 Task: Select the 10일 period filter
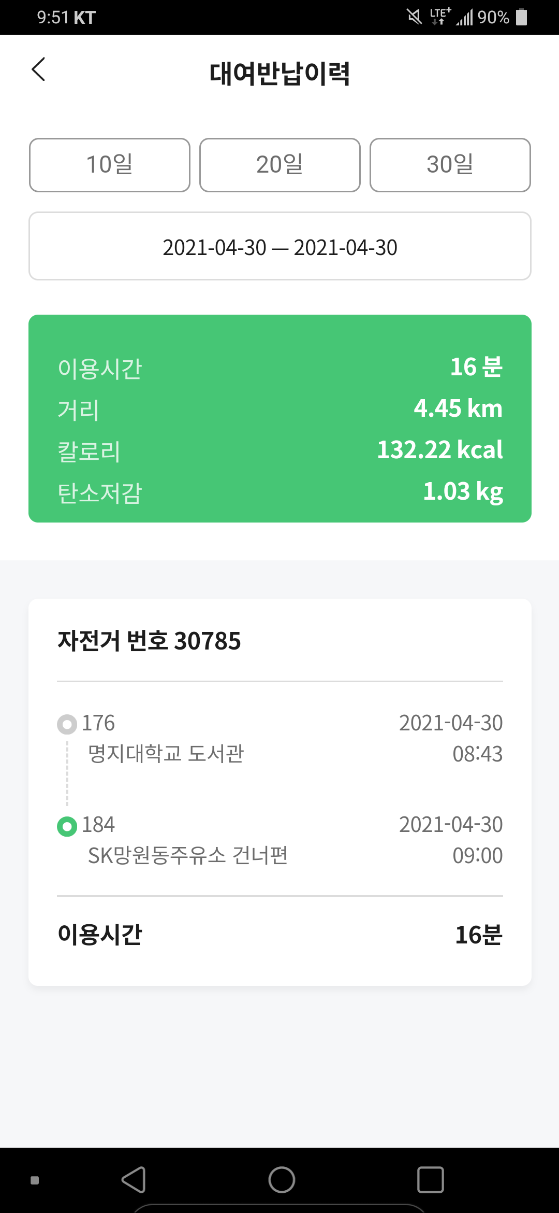pos(110,165)
